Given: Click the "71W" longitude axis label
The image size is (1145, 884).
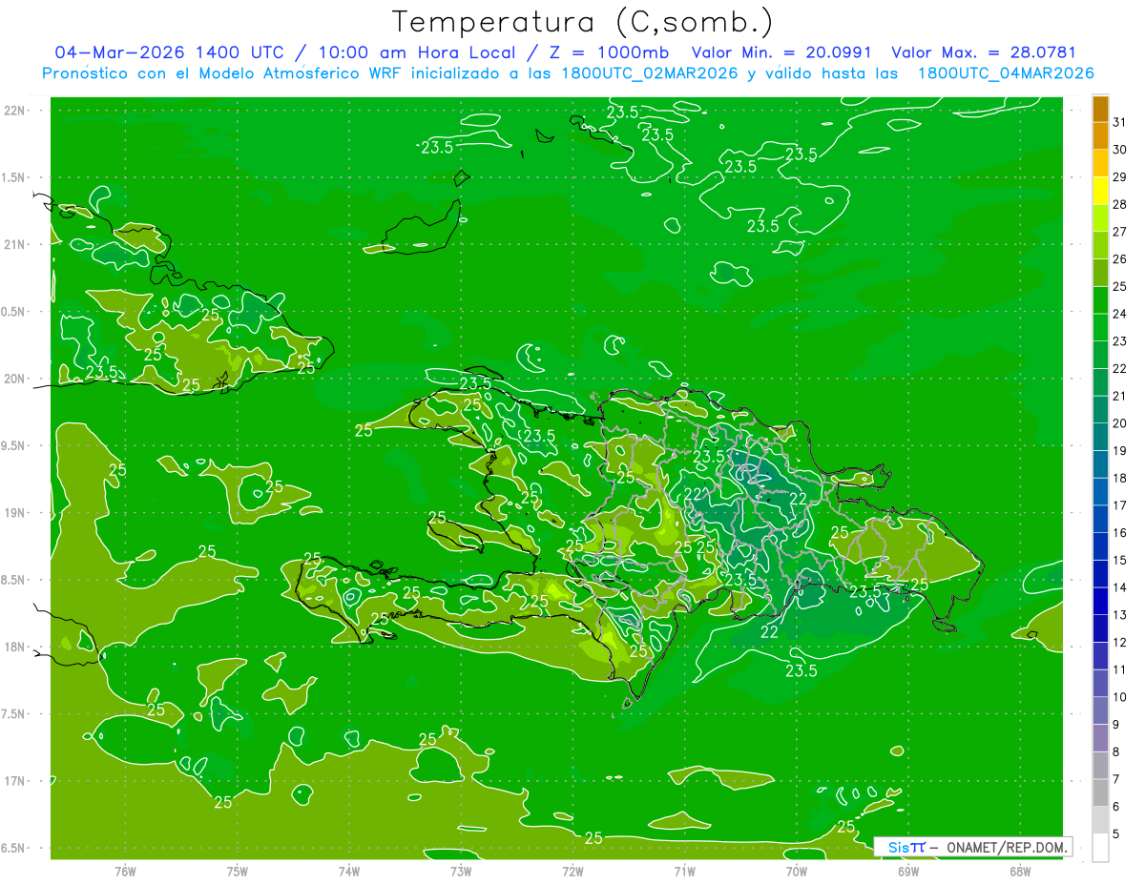Looking at the screenshot, I should (684, 871).
